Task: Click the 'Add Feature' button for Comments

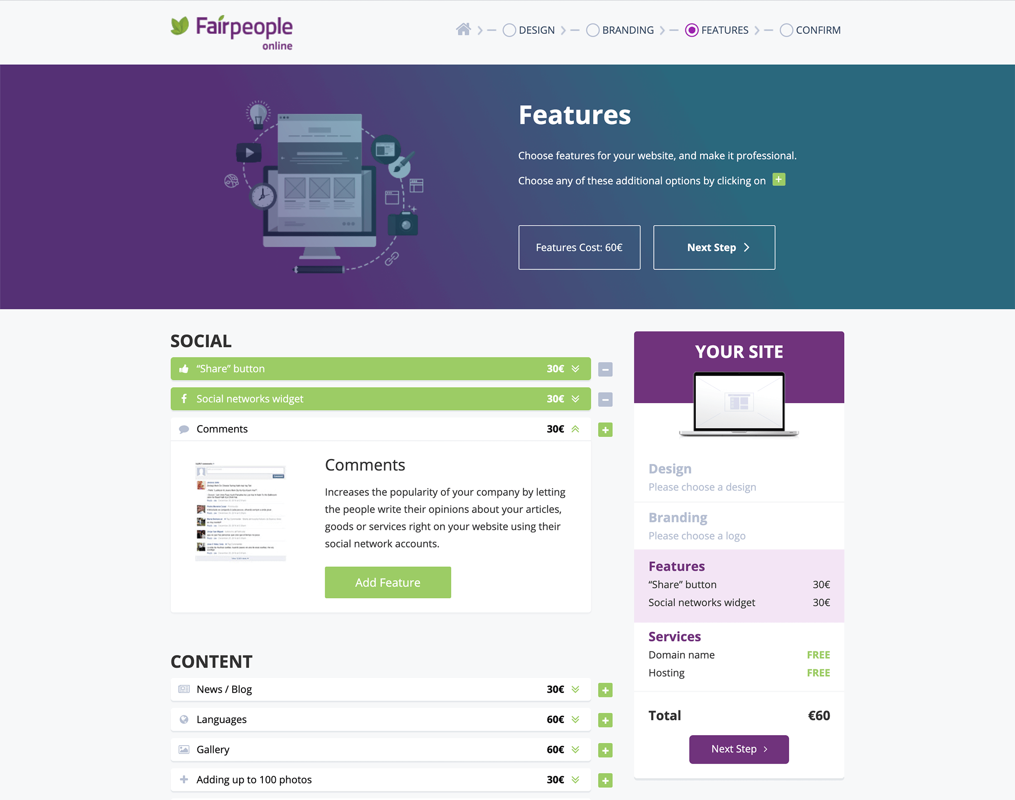Action: (x=387, y=581)
